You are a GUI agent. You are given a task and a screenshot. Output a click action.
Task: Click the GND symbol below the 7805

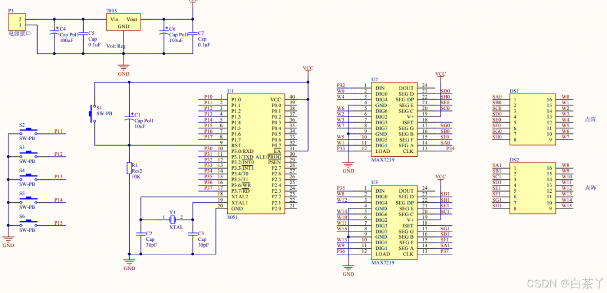[x=124, y=68]
